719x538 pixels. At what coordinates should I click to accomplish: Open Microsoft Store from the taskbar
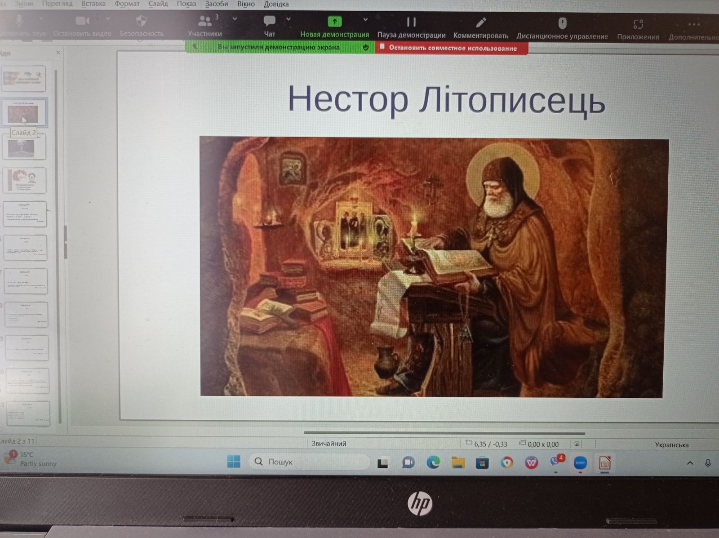(482, 463)
